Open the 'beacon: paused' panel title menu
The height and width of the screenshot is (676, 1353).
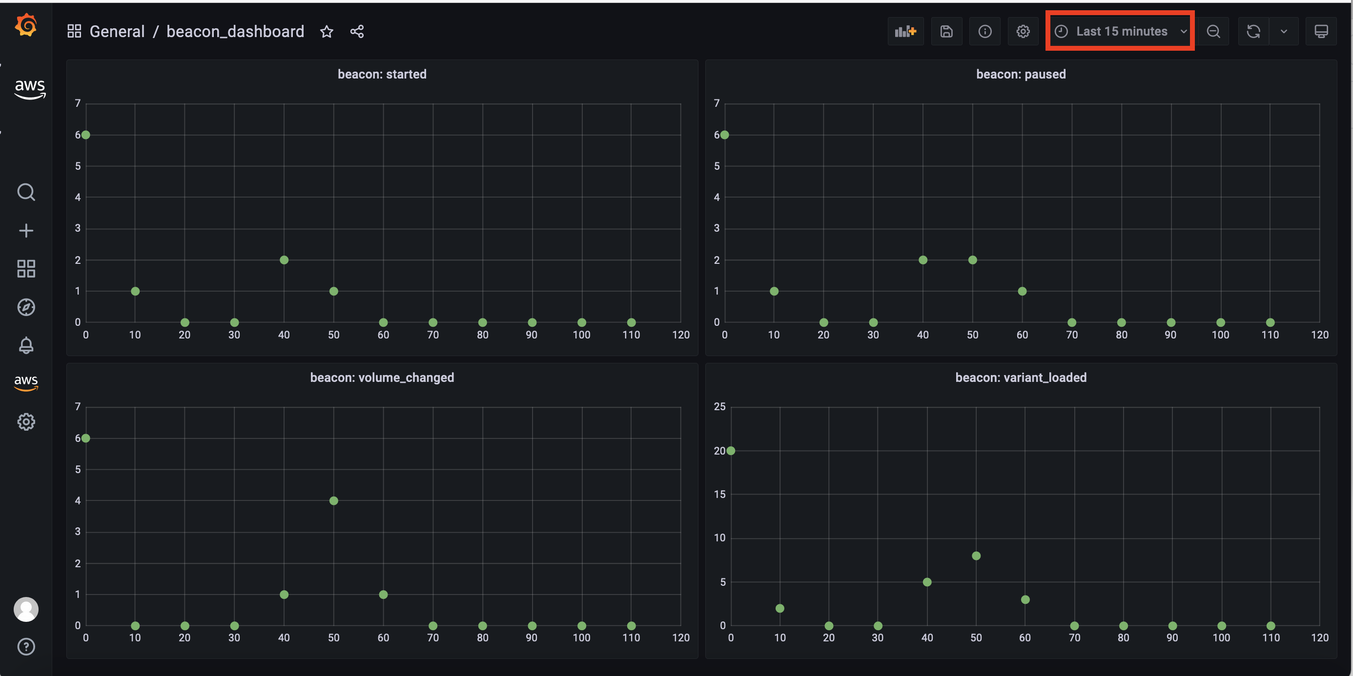pyautogui.click(x=1021, y=74)
